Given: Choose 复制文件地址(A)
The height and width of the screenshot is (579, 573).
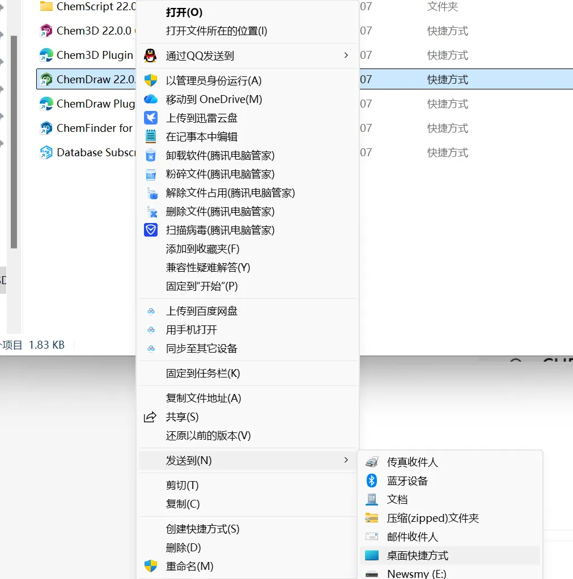Looking at the screenshot, I should tap(203, 398).
